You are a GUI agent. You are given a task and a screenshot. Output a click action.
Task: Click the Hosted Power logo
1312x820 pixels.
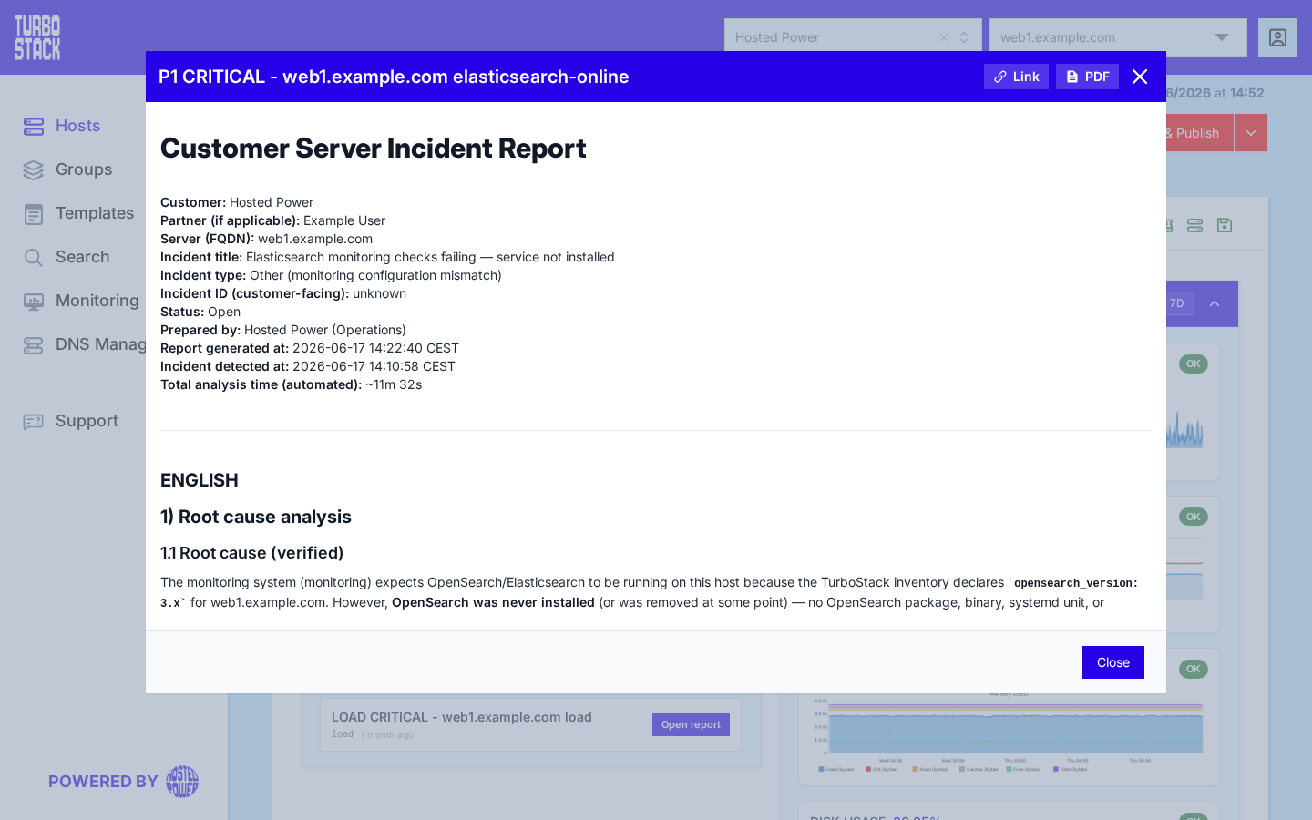point(182,782)
